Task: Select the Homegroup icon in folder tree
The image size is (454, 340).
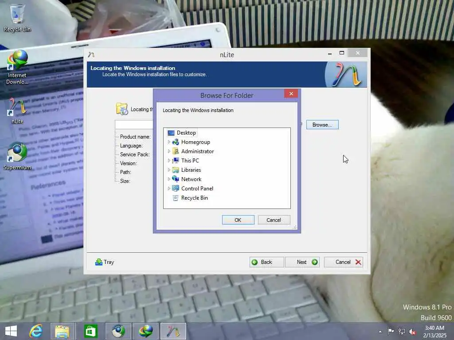Action: 176,142
